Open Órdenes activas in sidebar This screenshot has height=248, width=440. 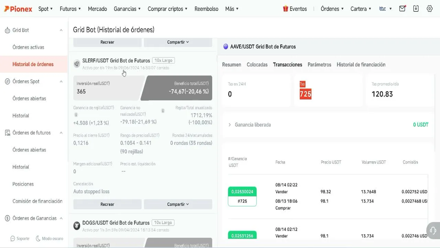[28, 47]
